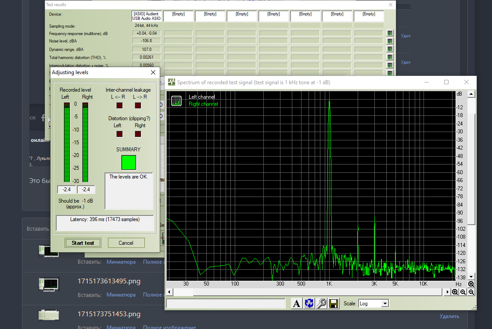Click the green SUMMARY status indicator

pyautogui.click(x=129, y=162)
